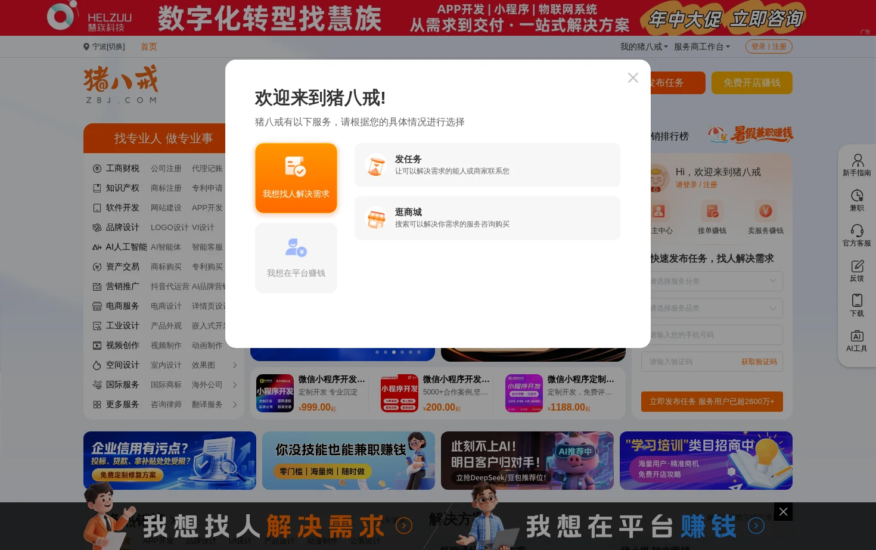Click 咨询律师 link
The width and height of the screenshot is (876, 550).
pyautogui.click(x=166, y=405)
